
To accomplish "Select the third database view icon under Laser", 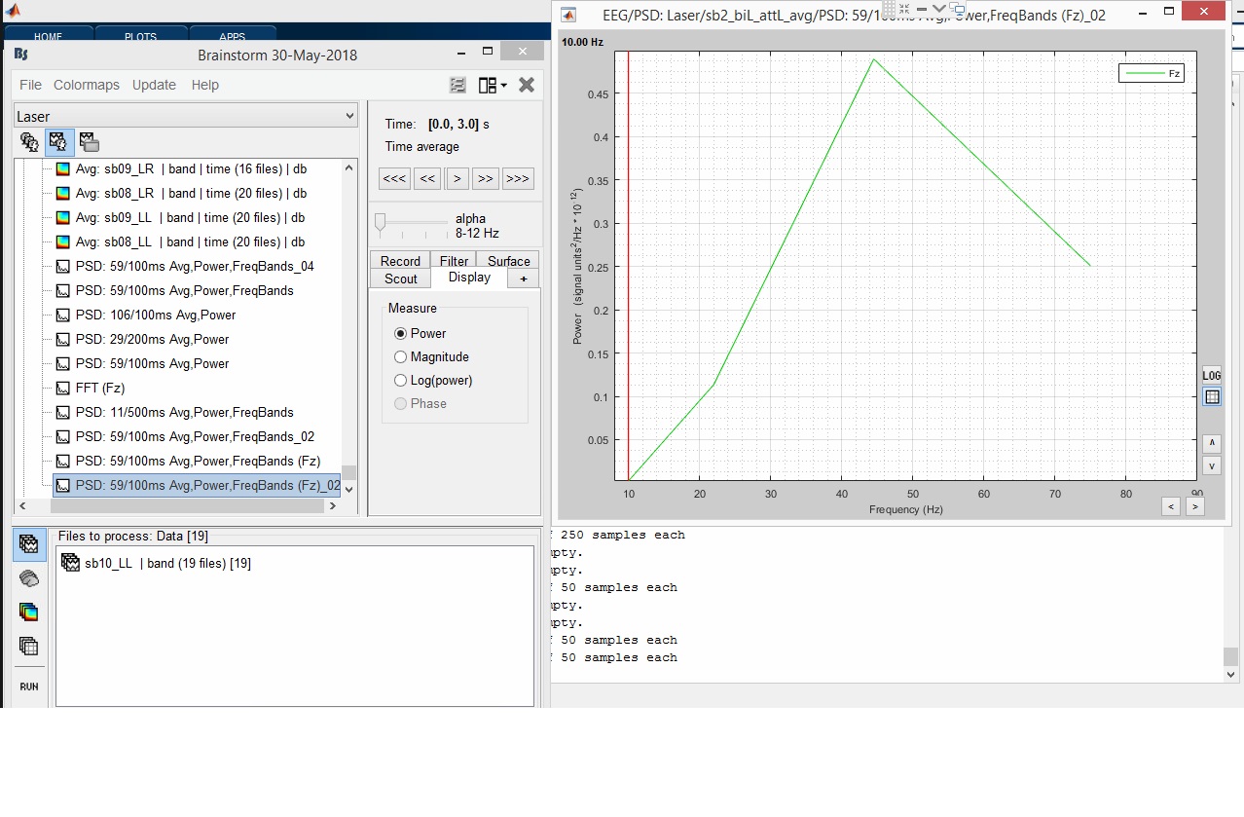I will (89, 143).
